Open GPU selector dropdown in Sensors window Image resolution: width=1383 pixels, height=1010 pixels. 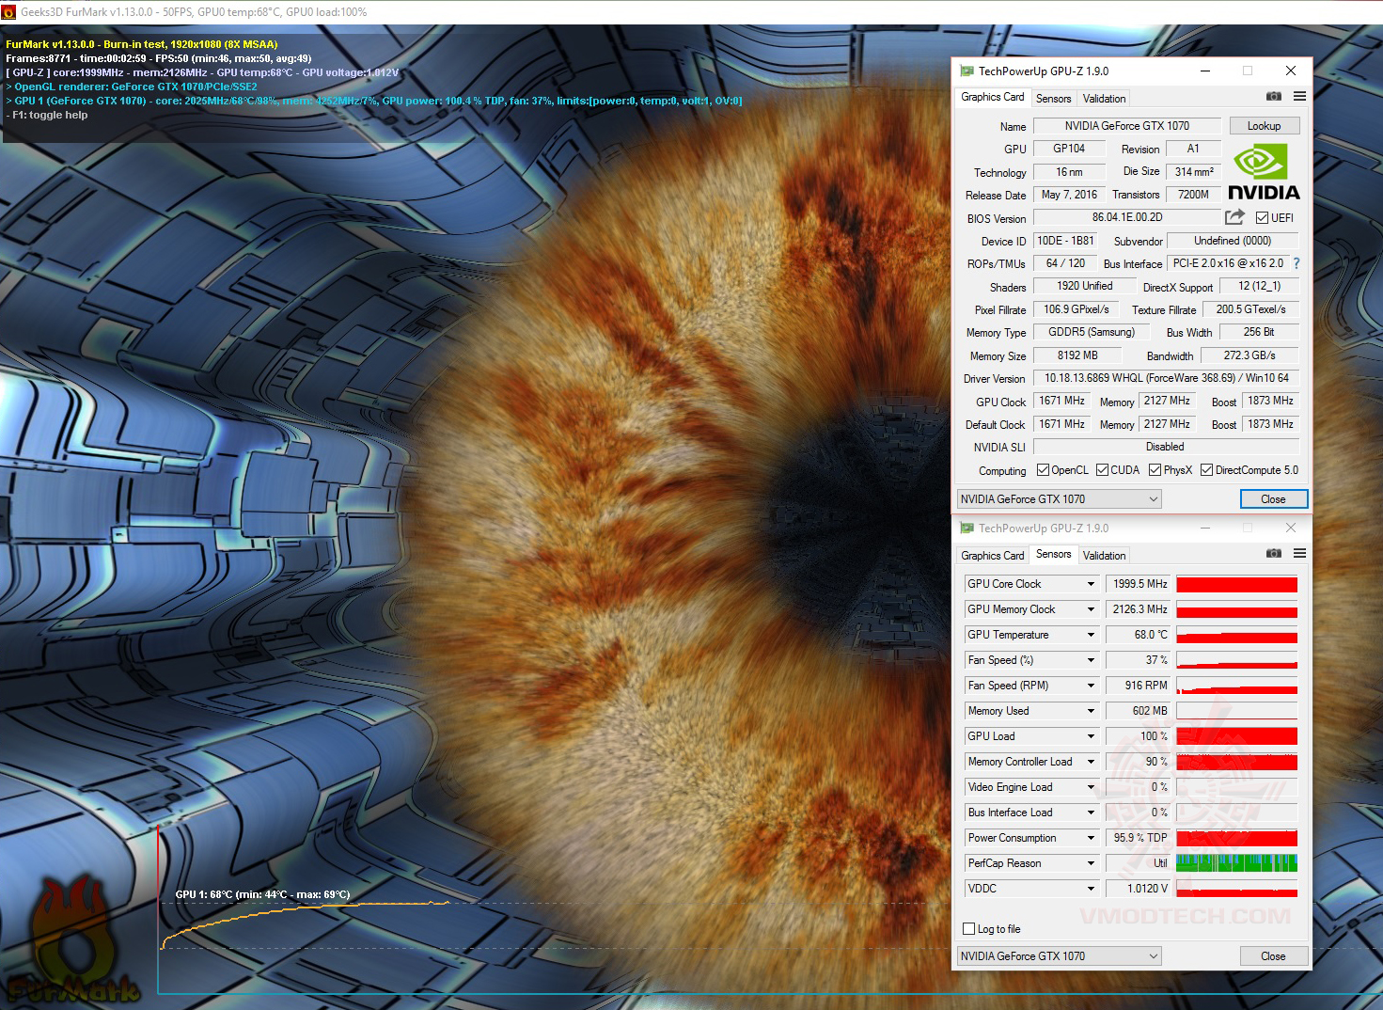click(x=1060, y=956)
